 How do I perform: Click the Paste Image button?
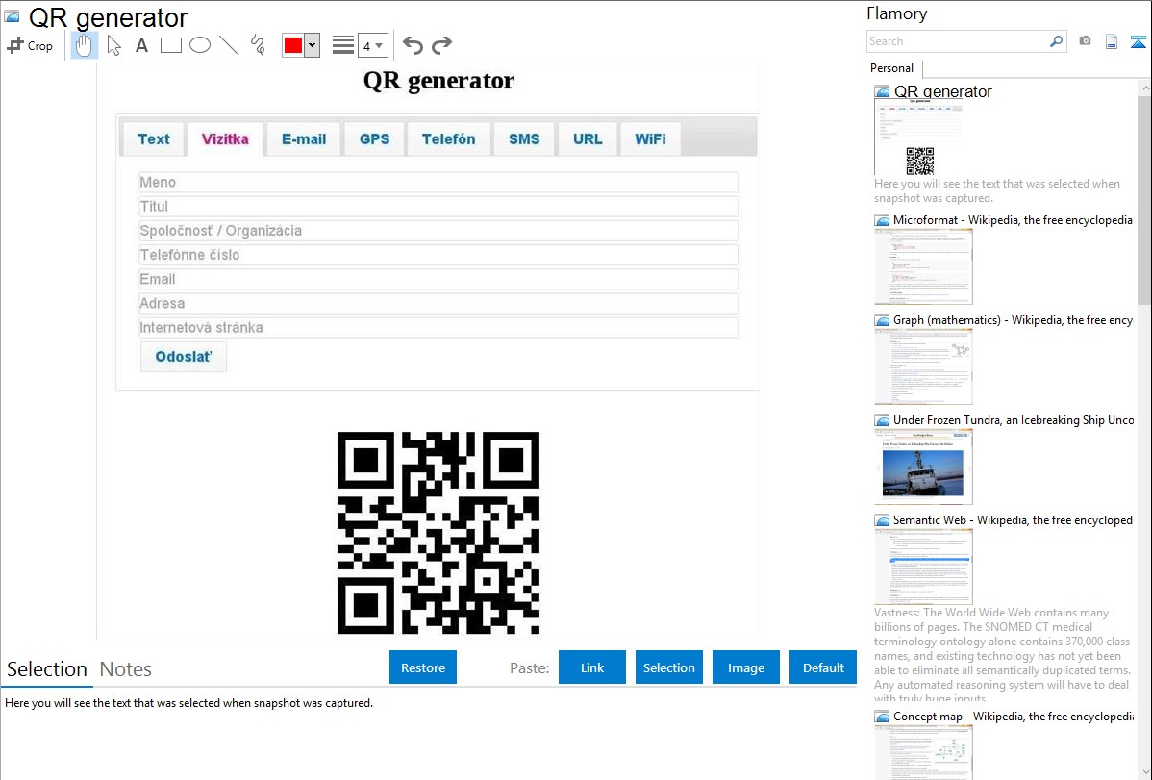(x=745, y=667)
